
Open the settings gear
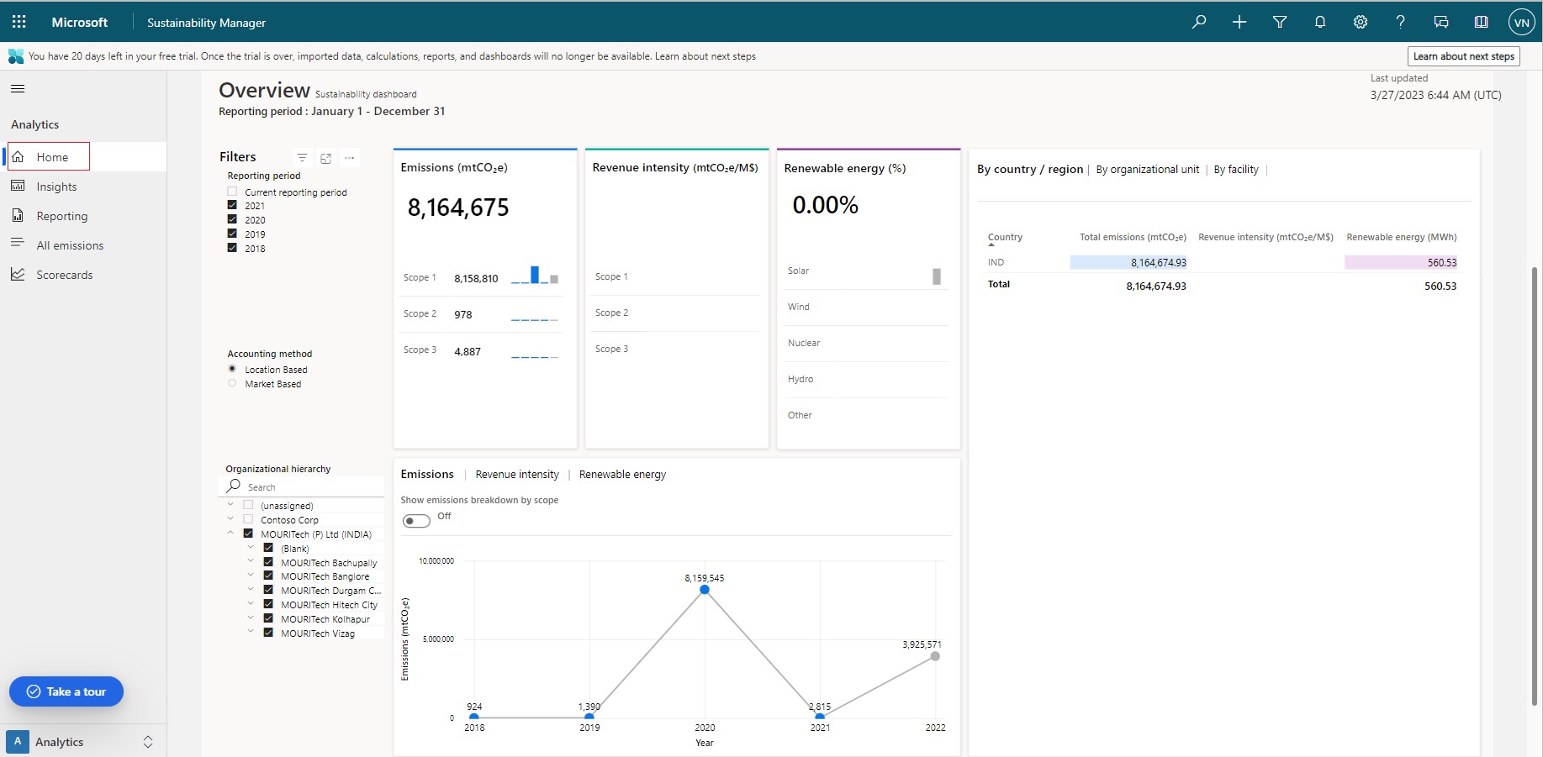pyautogui.click(x=1361, y=22)
